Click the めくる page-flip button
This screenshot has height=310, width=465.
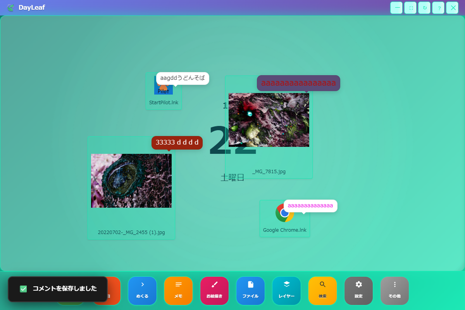tap(142, 291)
